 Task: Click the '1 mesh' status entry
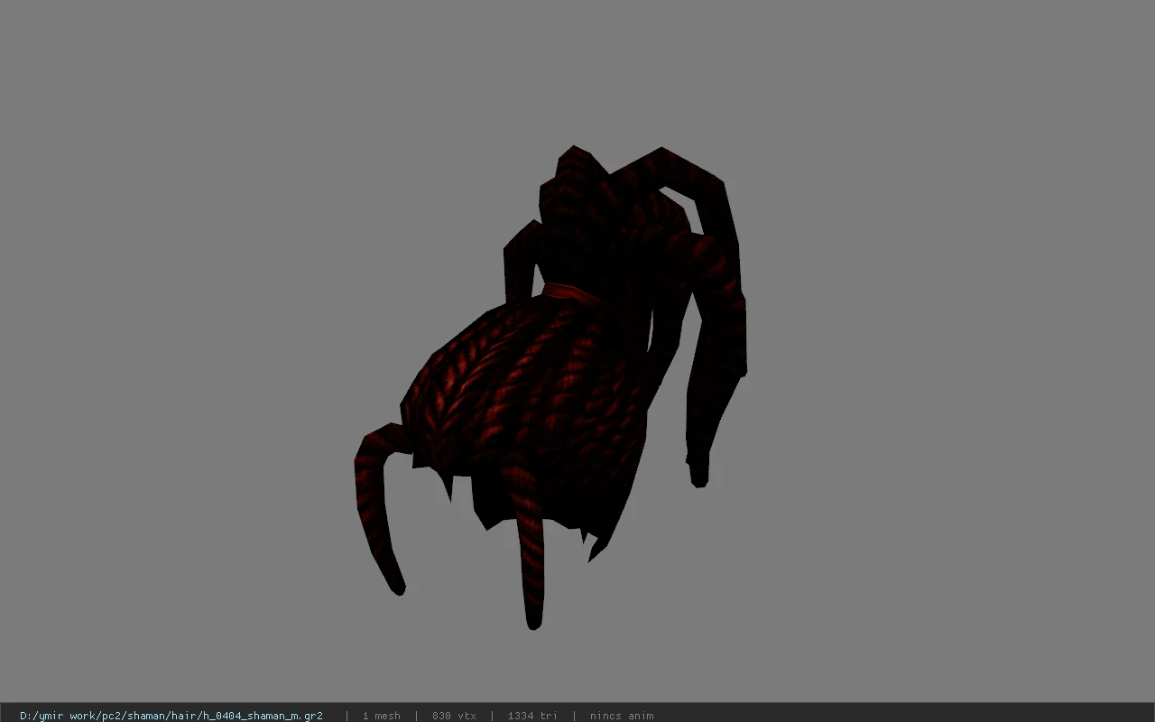381,716
